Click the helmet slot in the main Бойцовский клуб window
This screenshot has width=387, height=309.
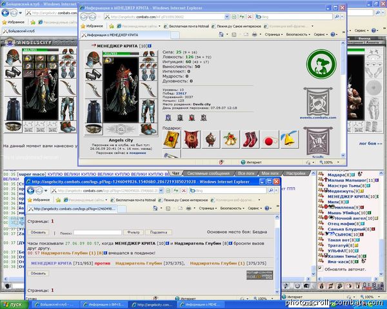tap(13, 57)
